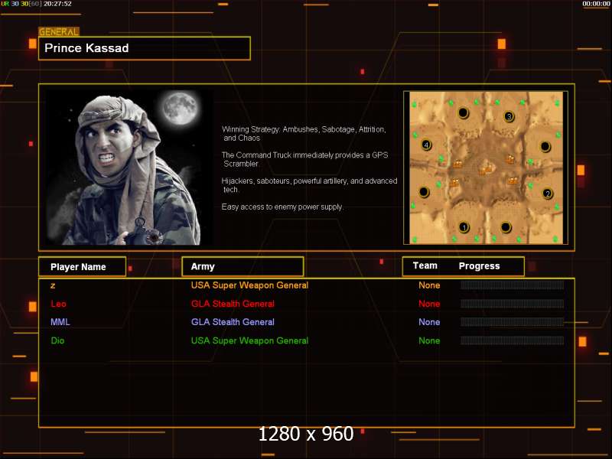Select player name Dio
This screenshot has height=459, width=612.
click(x=57, y=340)
